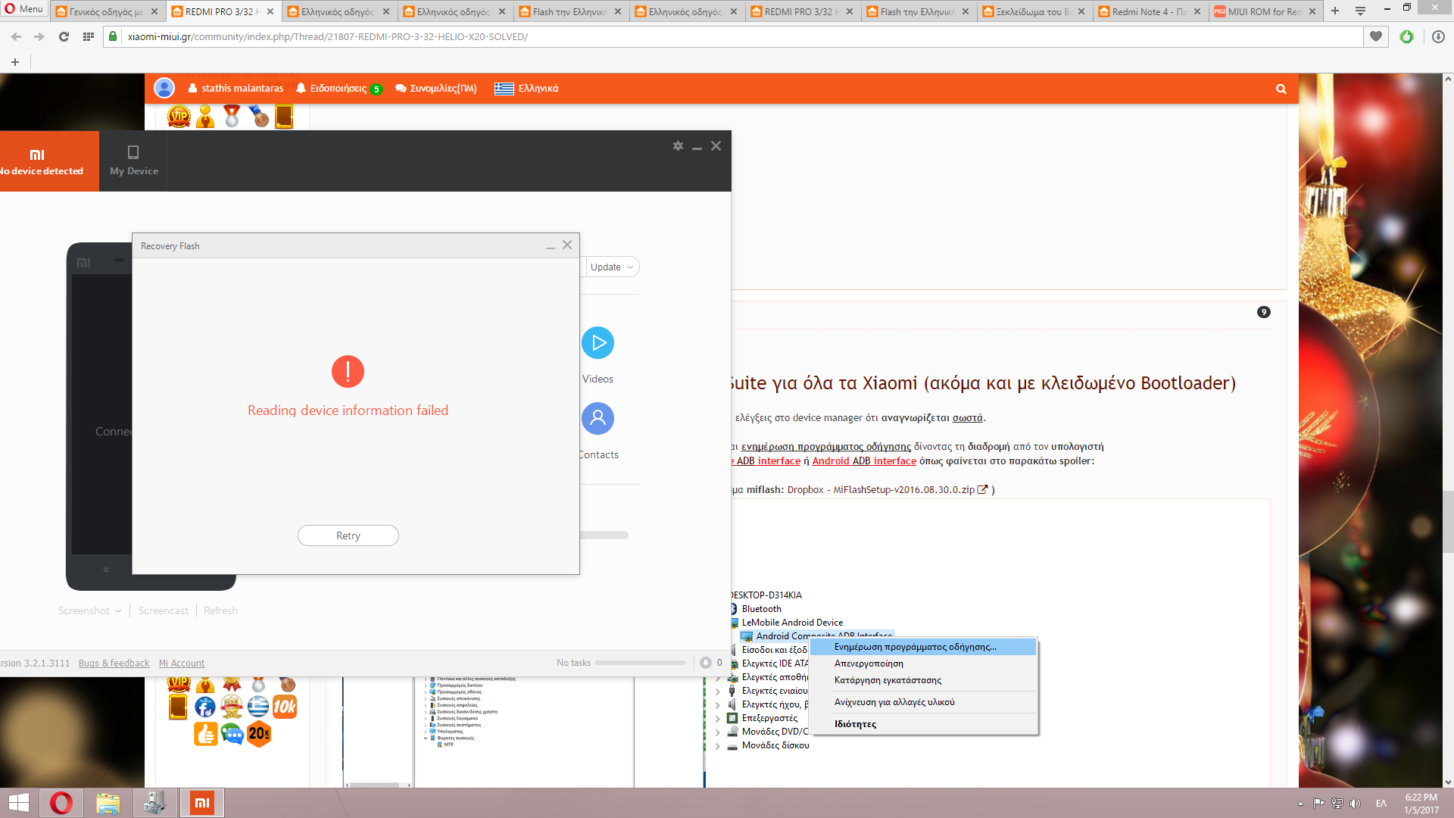Click the website search magnifier icon

coord(1281,89)
